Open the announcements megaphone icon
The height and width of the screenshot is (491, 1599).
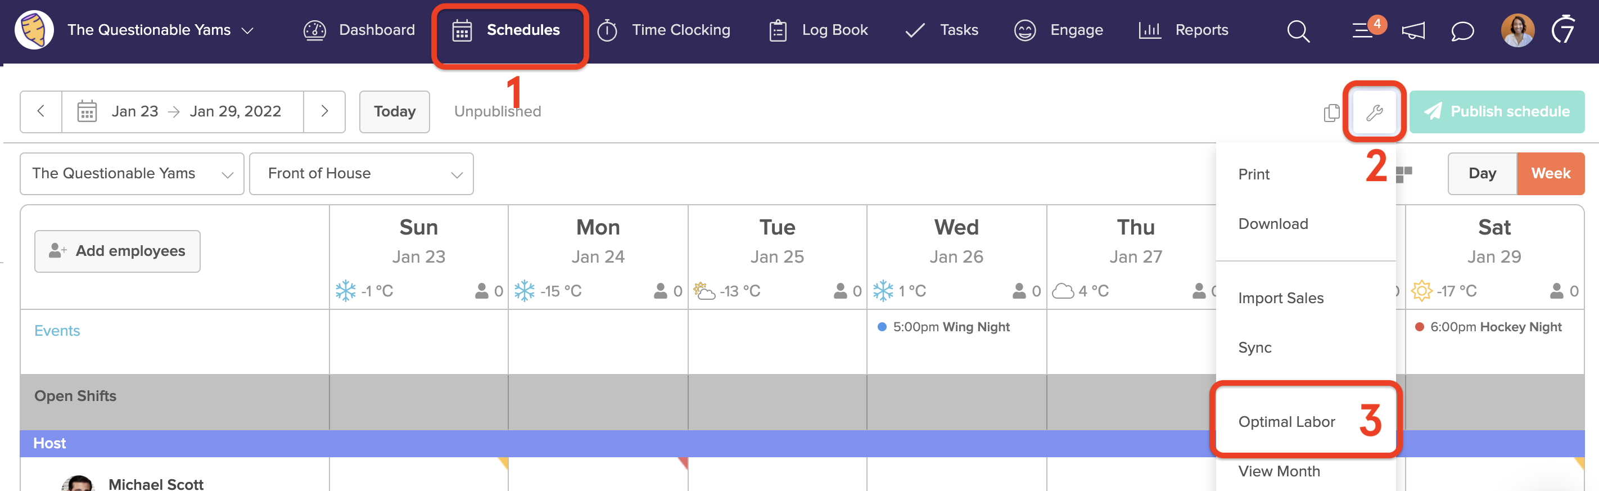click(x=1413, y=30)
